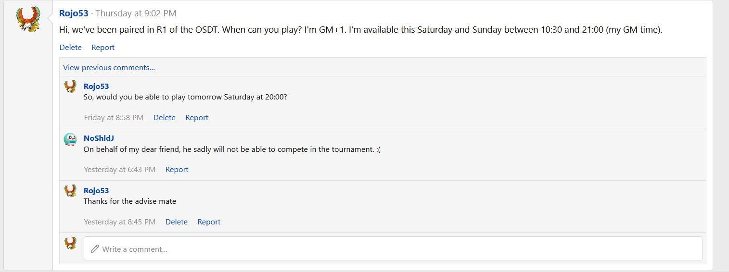Click avatar beside "Thanks for the advise" comment

pyautogui.click(x=70, y=191)
